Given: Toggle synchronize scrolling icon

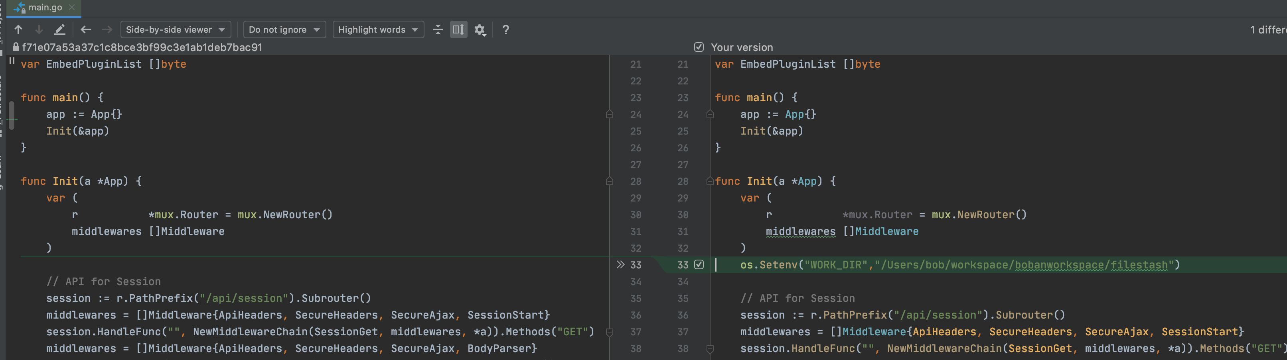Looking at the screenshot, I should [458, 29].
